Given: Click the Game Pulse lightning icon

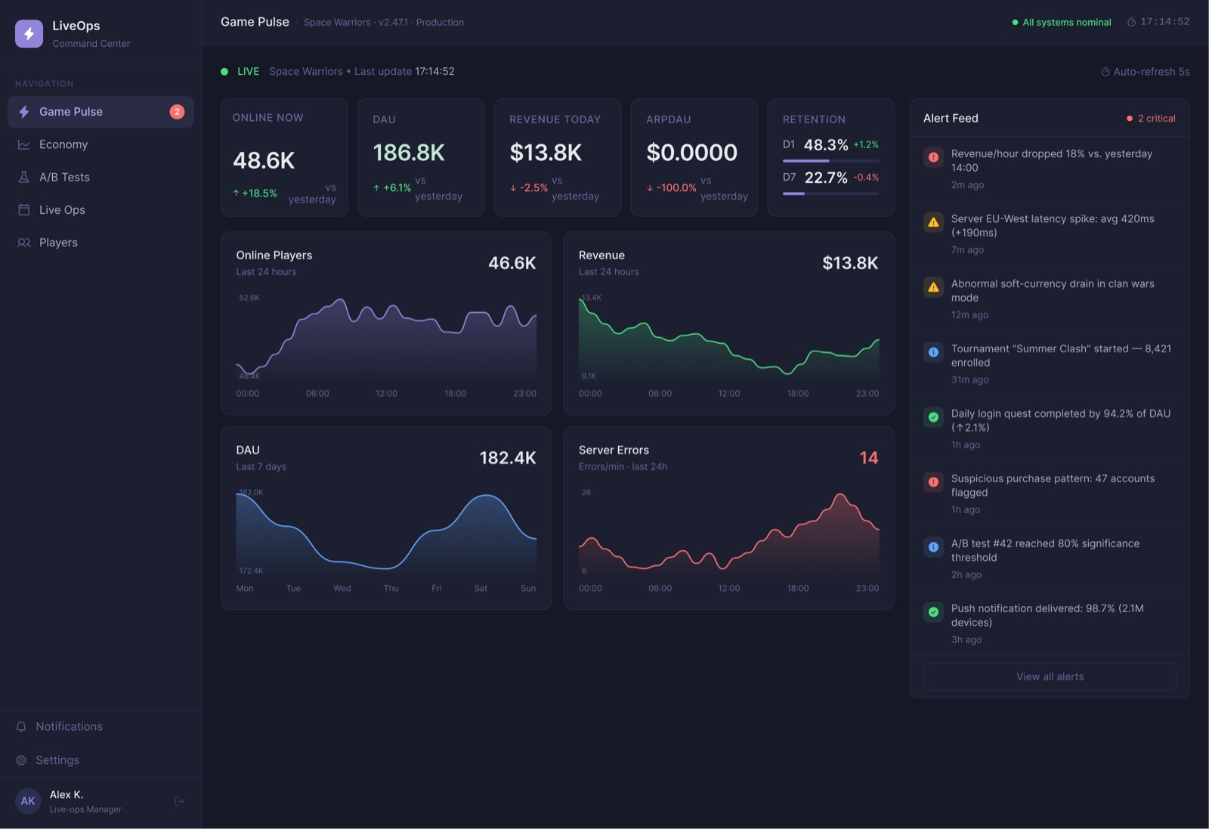Looking at the screenshot, I should coord(24,112).
